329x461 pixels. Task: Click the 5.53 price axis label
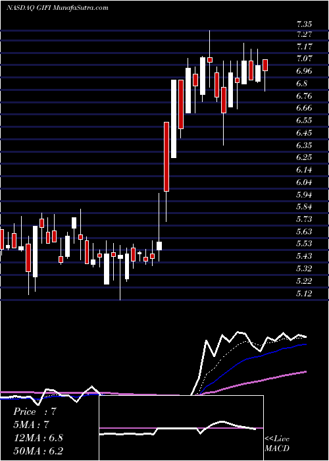(304, 244)
